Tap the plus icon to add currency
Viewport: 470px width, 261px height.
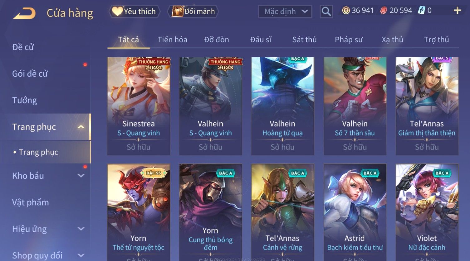pyautogui.click(x=457, y=11)
